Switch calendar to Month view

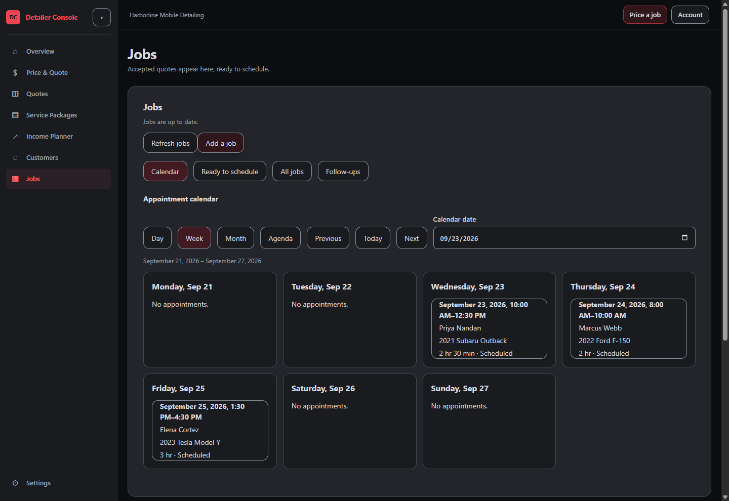coord(235,238)
